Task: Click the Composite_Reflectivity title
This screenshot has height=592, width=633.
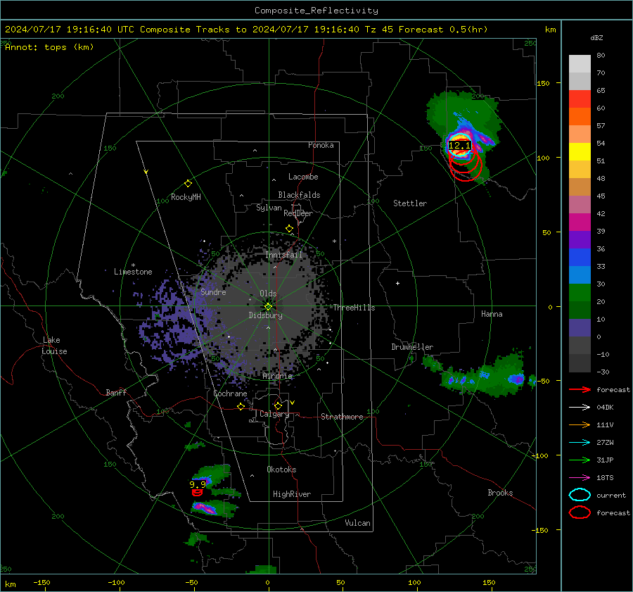Action: click(316, 11)
